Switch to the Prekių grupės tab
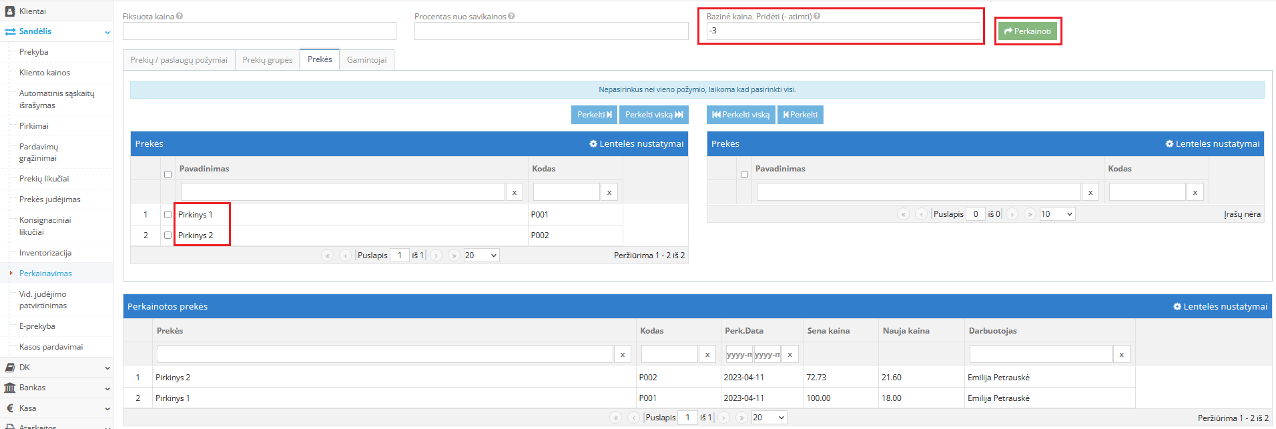 coord(267,60)
